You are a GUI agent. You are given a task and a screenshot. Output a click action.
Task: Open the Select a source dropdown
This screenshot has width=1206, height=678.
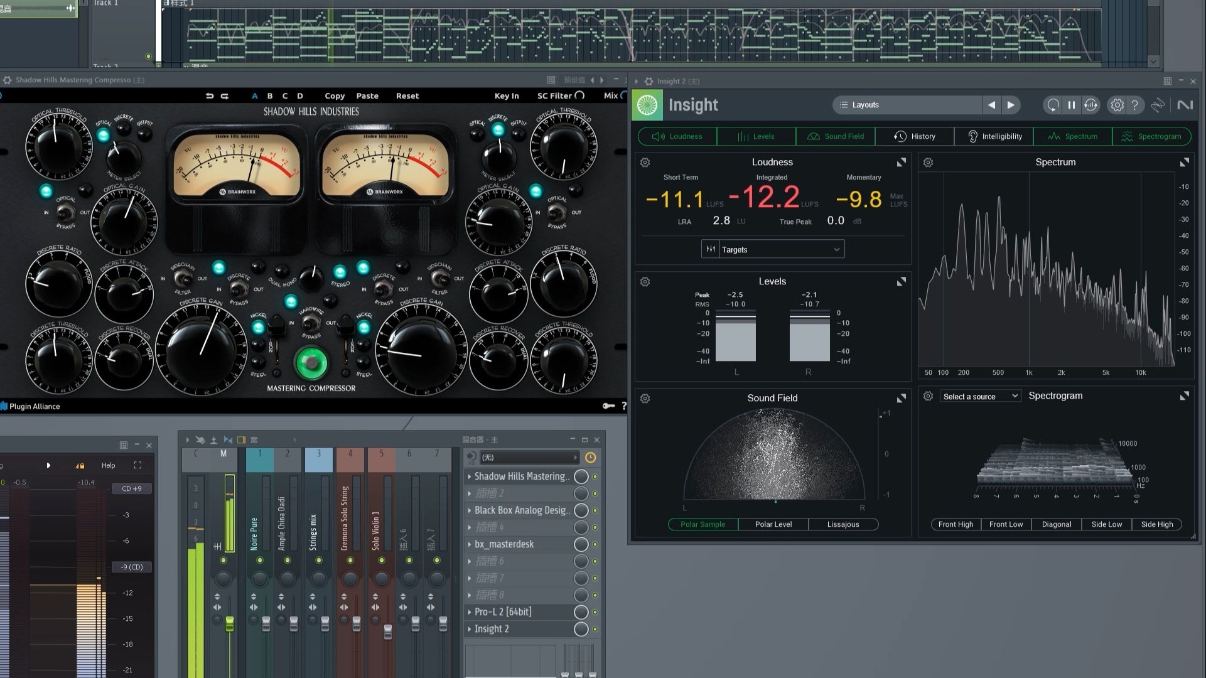[981, 396]
